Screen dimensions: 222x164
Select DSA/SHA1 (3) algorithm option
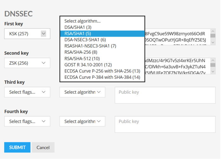[102, 27]
